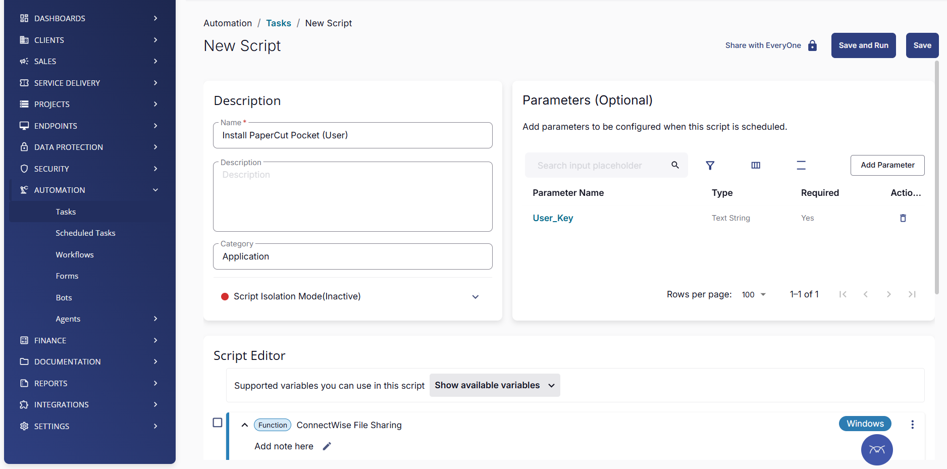Expand the Finance menu chevron
947x469 pixels.
155,340
